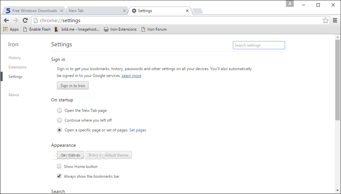Click the scrollbar up arrow
This screenshot has height=194, width=341.
point(337,37)
